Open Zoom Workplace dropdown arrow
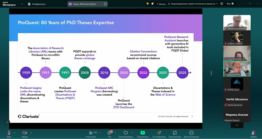This screenshot has width=262, height=139. point(22,4)
